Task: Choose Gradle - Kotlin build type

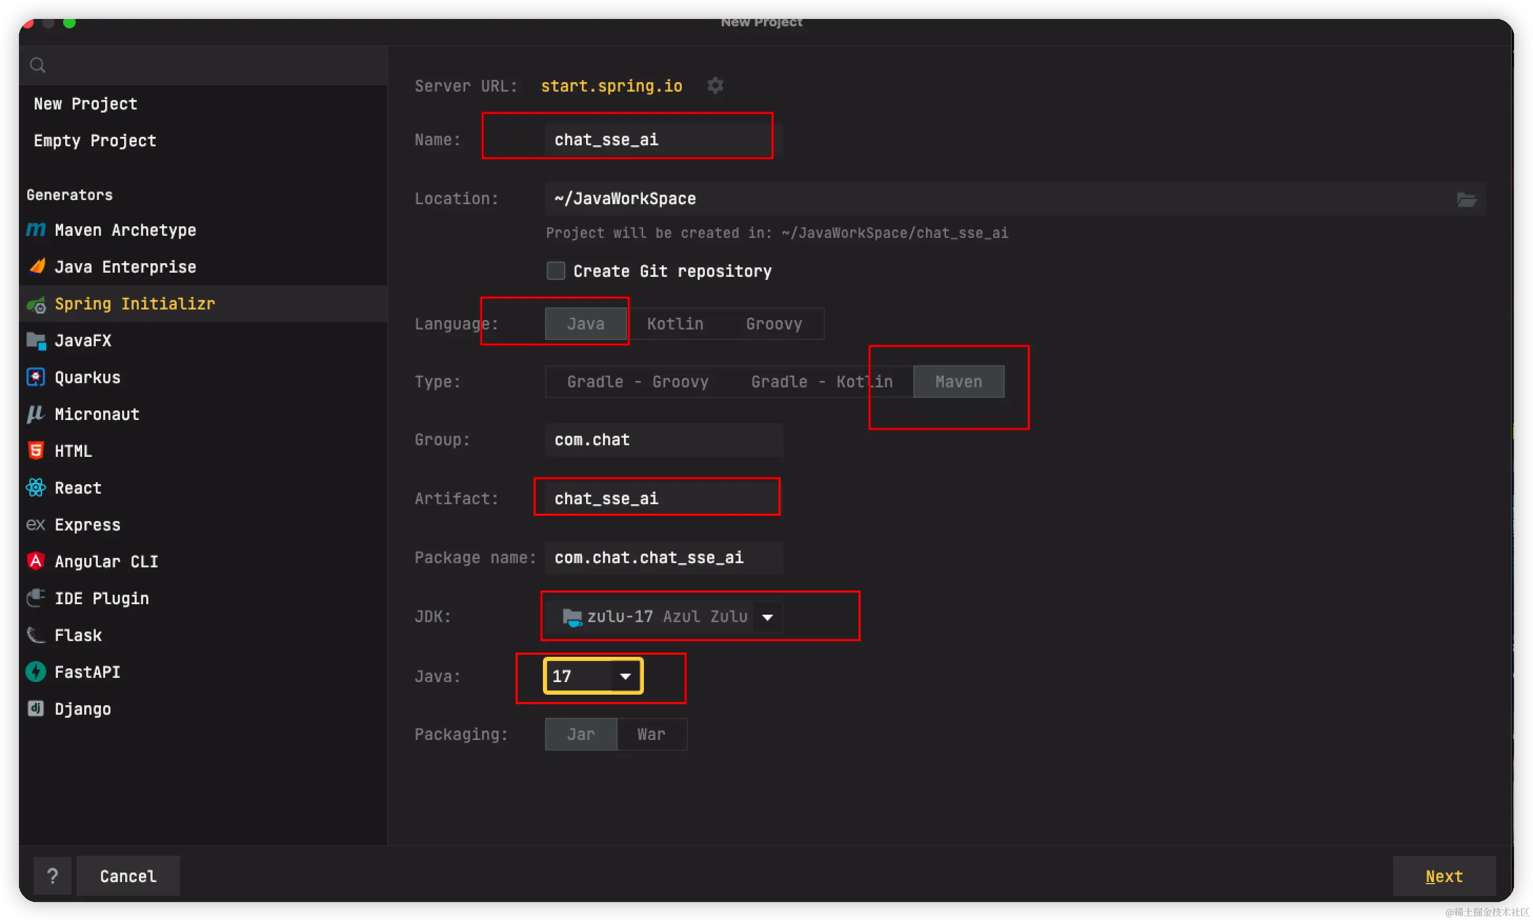Action: point(821,382)
